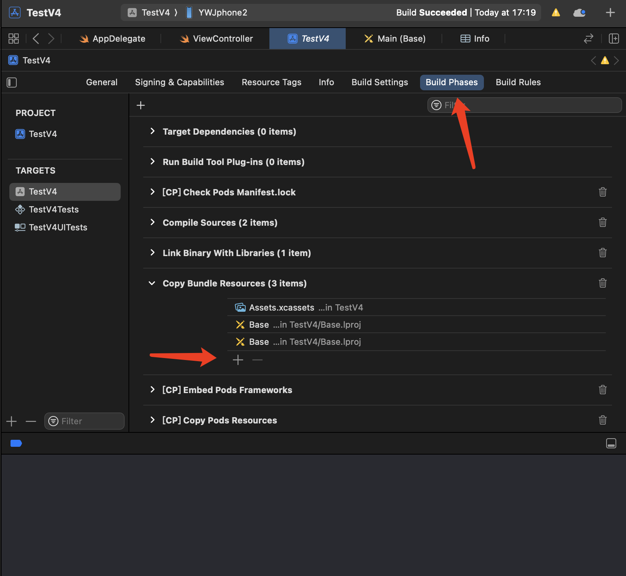Screen dimensions: 626x576
Task: Click the yellow warning icon in toolbar
Action: coord(556,12)
